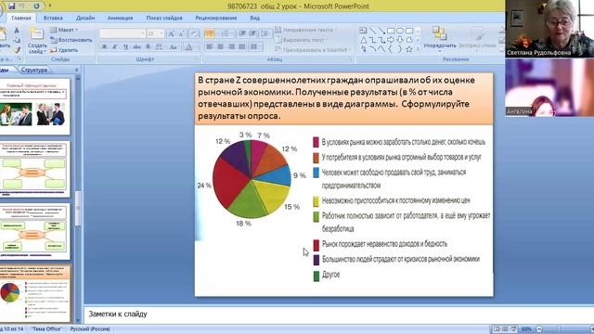
Task: Toggle the bulleted list button
Action: [x=210, y=33]
